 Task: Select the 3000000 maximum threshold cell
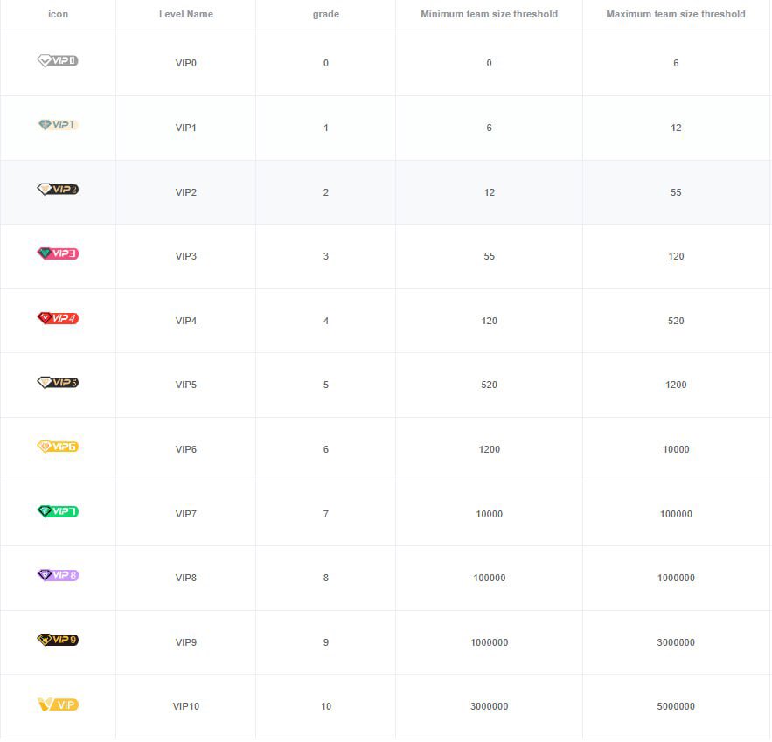(676, 642)
